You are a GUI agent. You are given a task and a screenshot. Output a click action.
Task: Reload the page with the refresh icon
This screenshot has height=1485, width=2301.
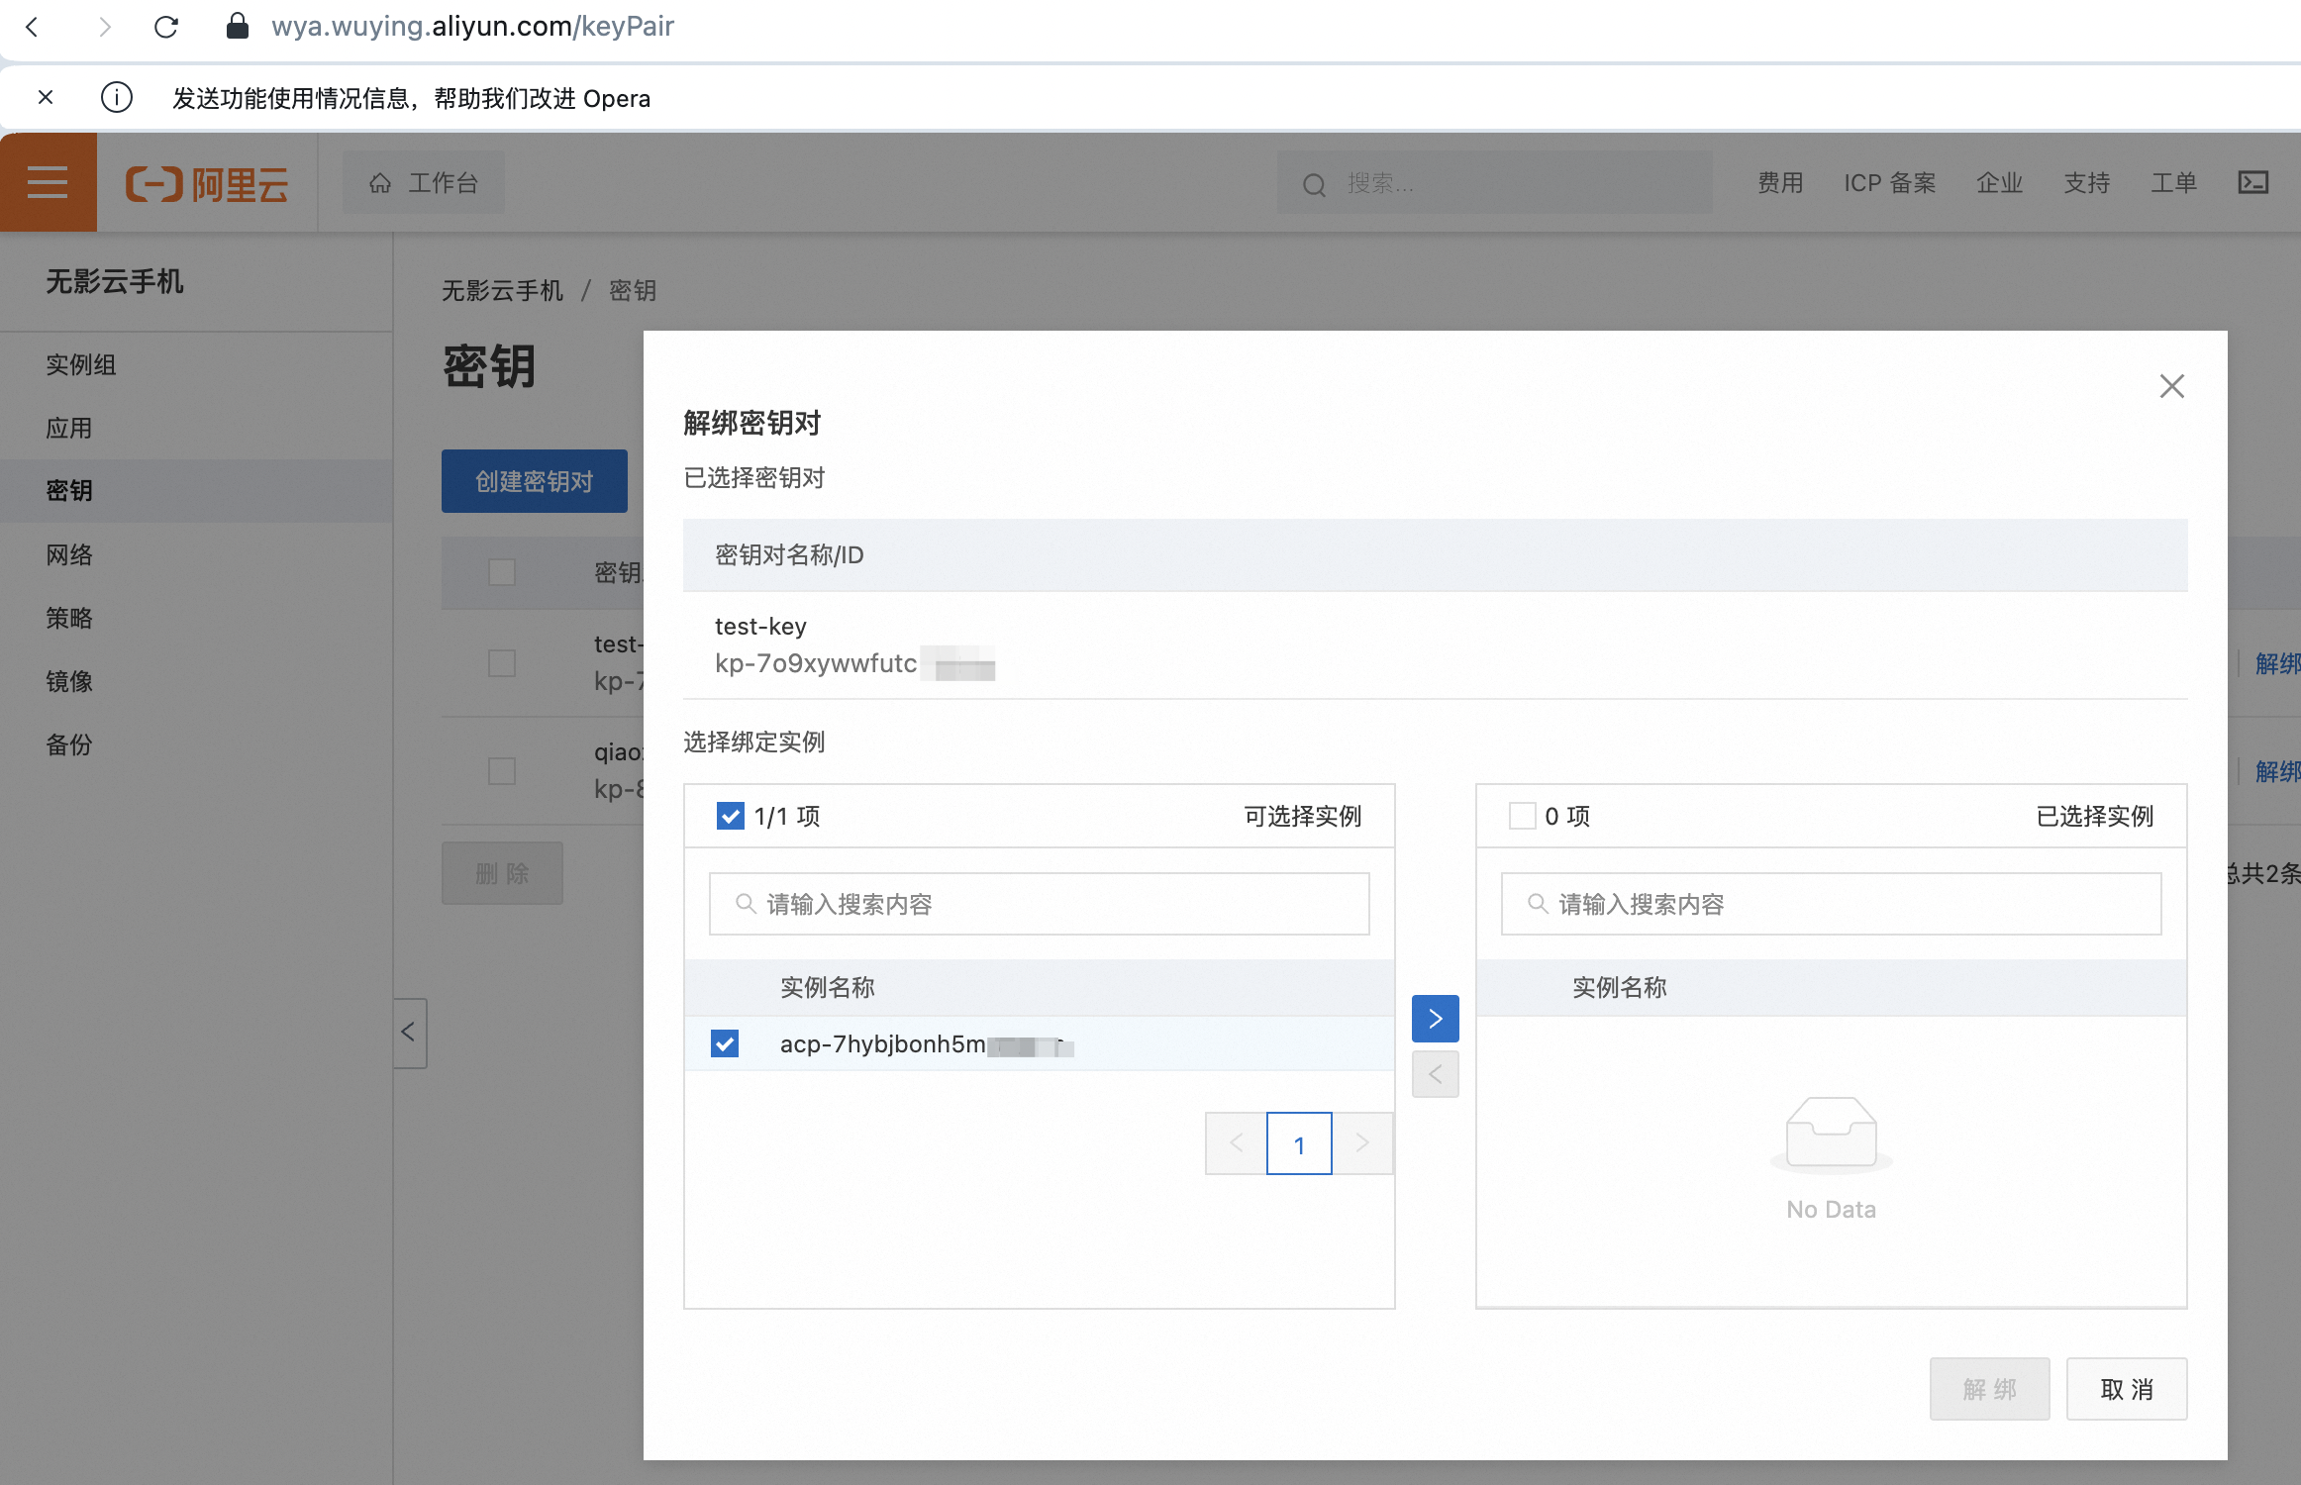click(166, 27)
